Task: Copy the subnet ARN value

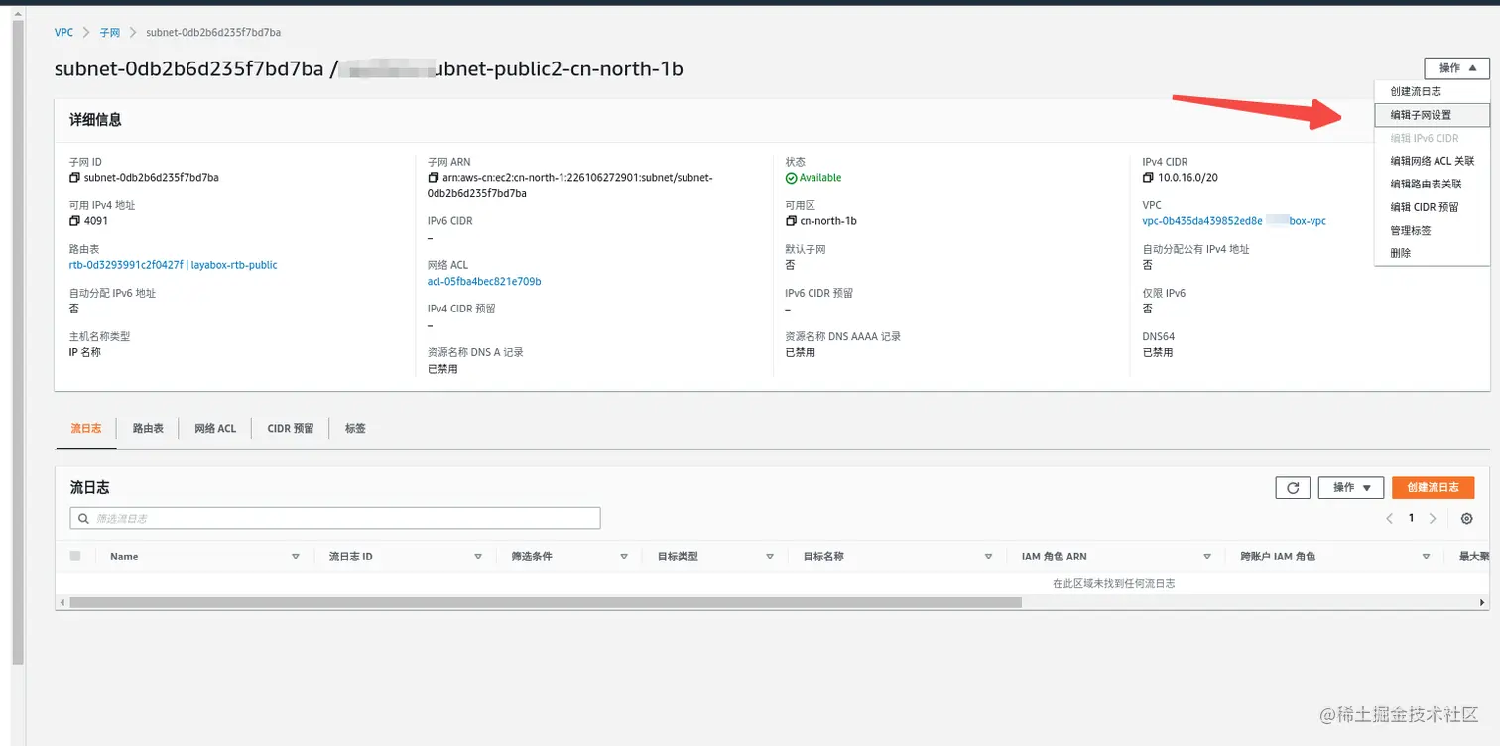Action: 433,178
